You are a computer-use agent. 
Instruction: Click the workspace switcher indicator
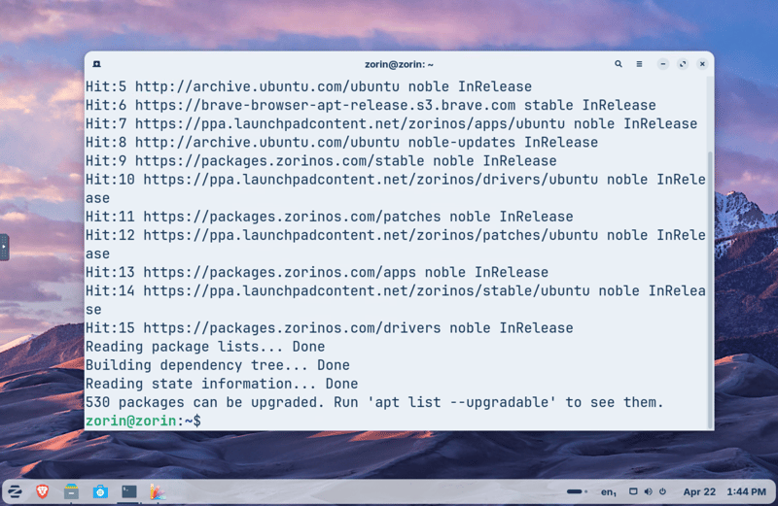pos(577,491)
